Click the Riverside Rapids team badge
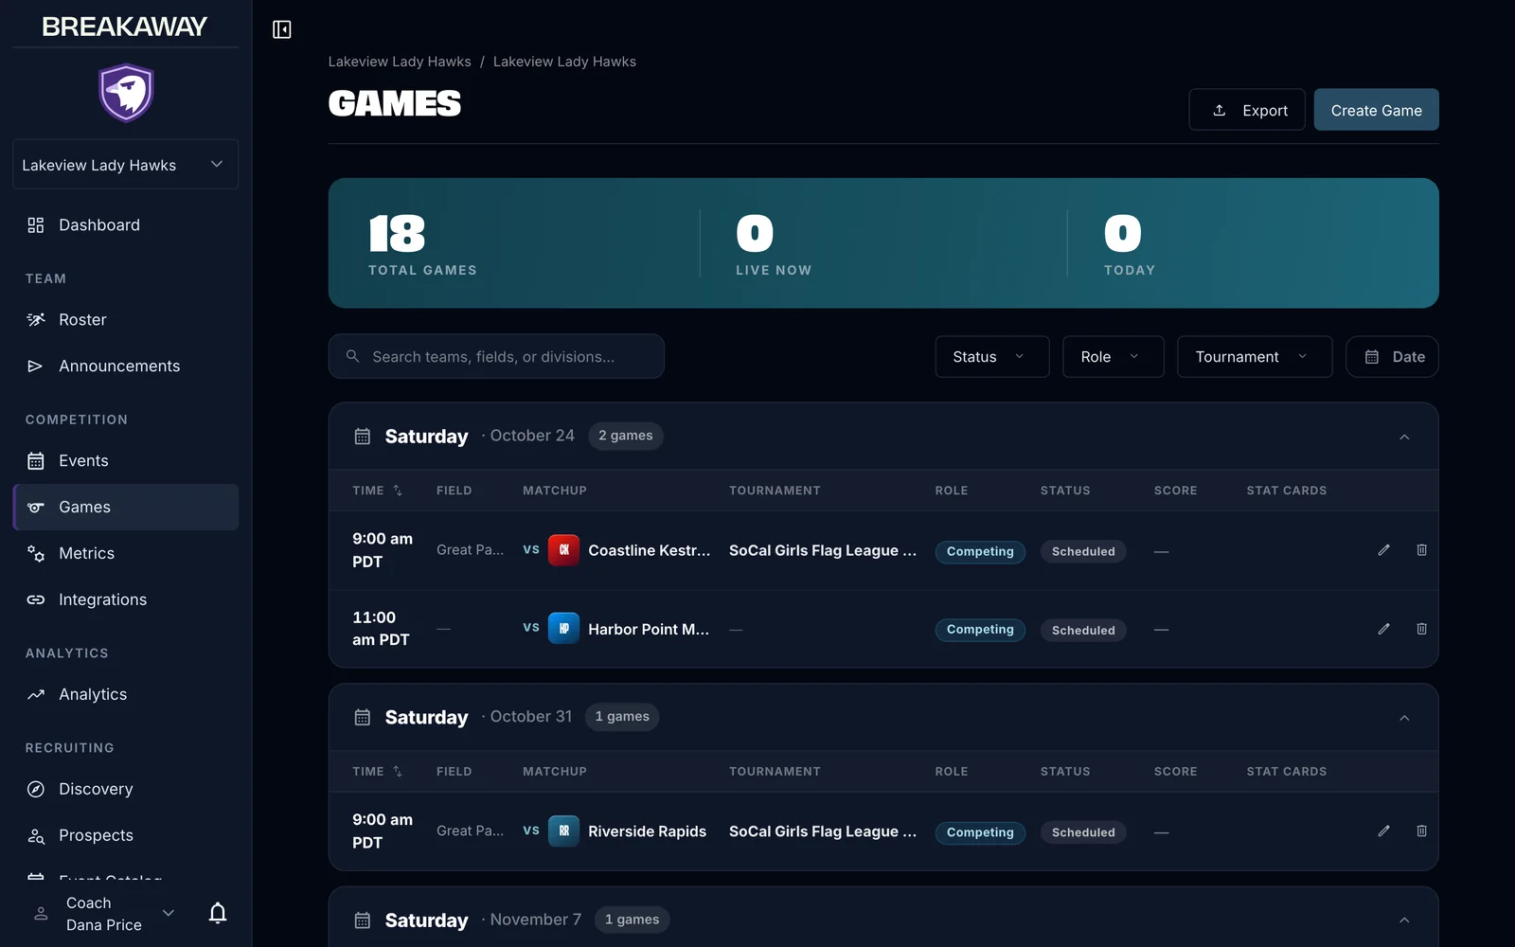 [x=563, y=831]
